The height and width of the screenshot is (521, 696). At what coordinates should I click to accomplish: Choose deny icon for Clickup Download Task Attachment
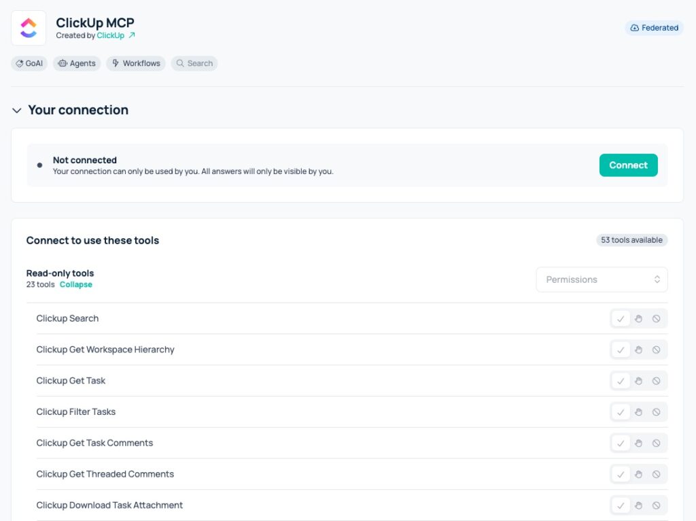tap(656, 505)
